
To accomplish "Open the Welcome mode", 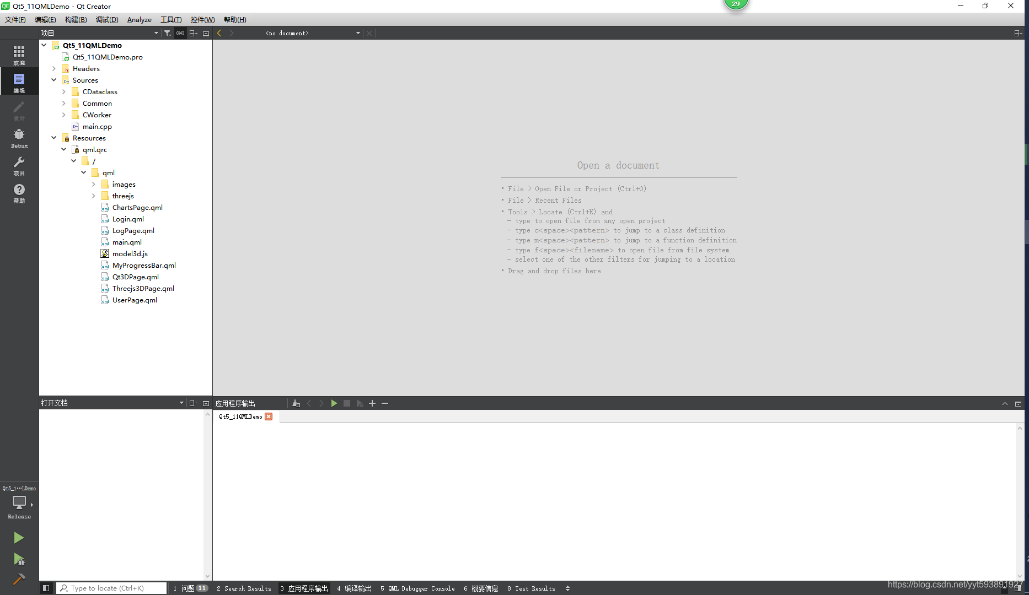I will pos(19,55).
